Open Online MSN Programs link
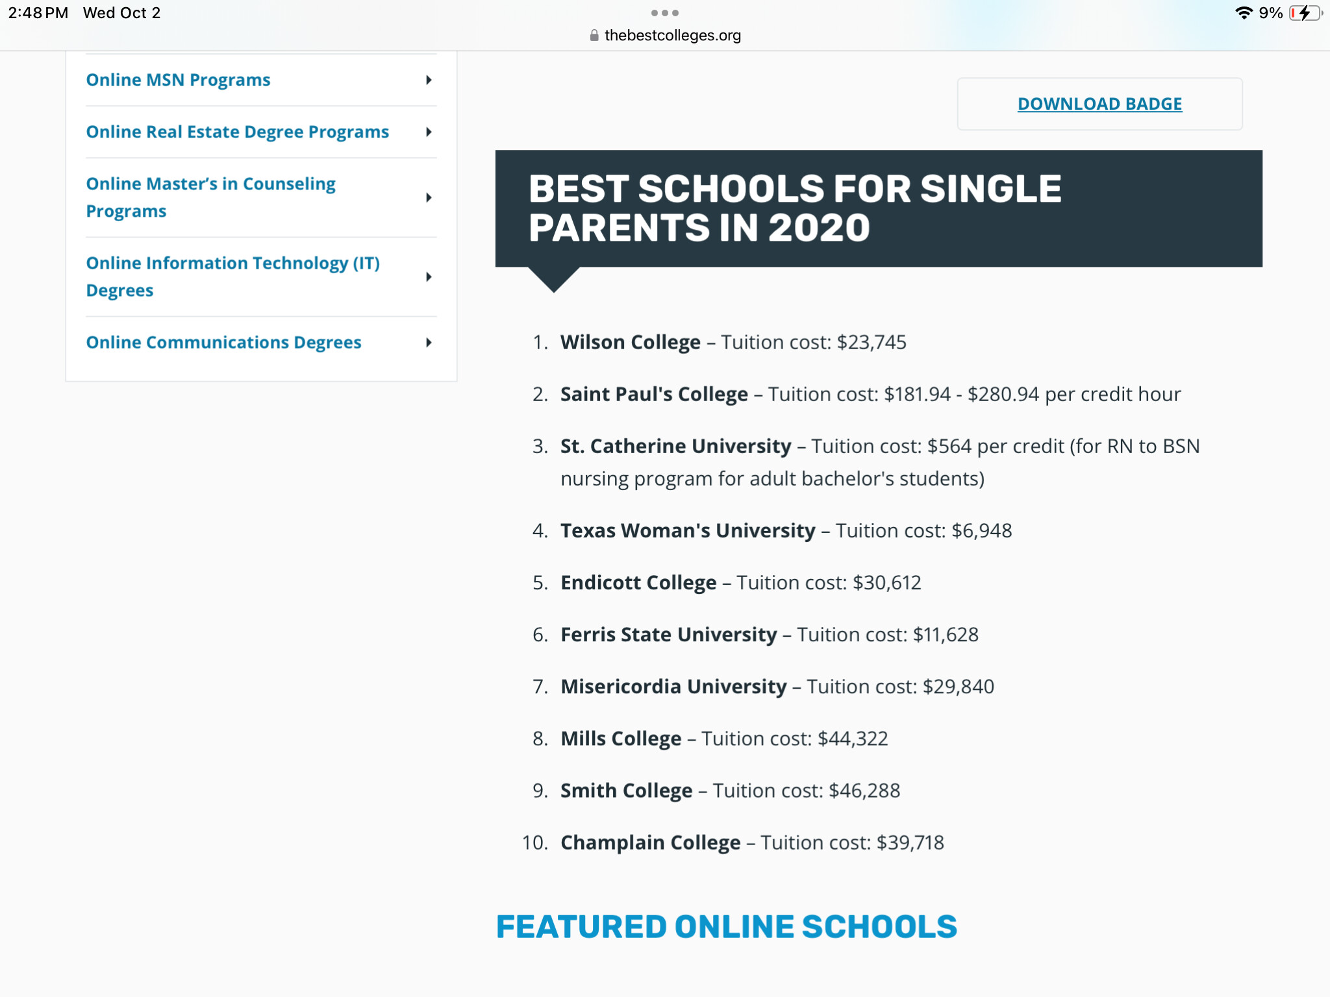Screen dimensions: 1330x997 pyautogui.click(x=178, y=80)
